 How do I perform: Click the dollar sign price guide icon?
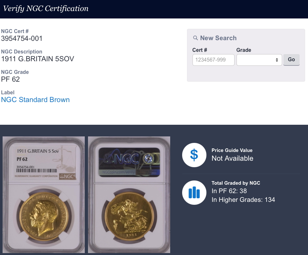click(x=194, y=155)
